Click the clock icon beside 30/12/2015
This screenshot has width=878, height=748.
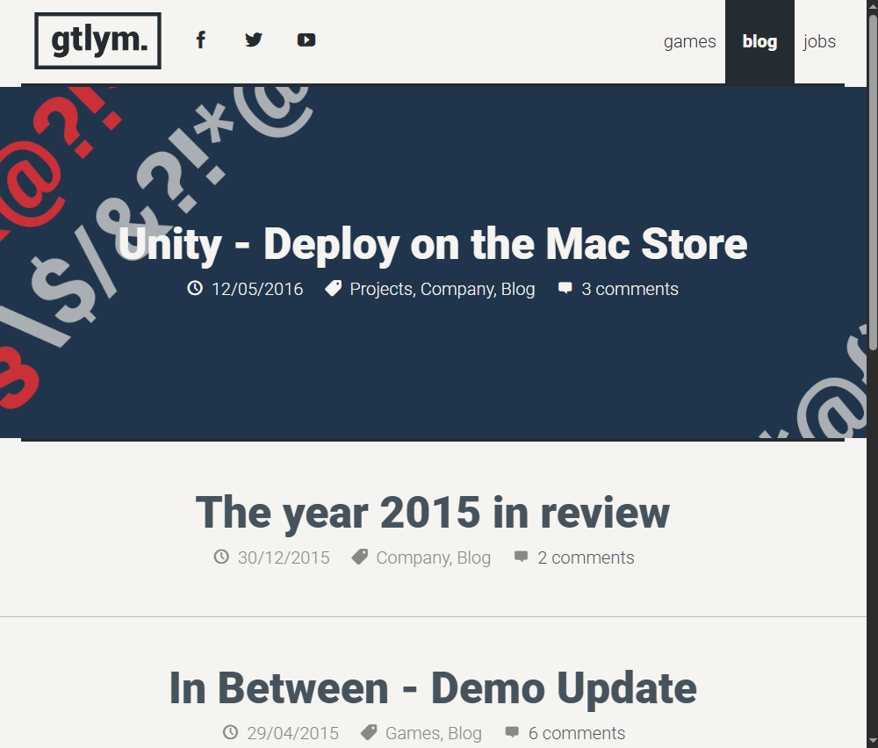pos(222,557)
